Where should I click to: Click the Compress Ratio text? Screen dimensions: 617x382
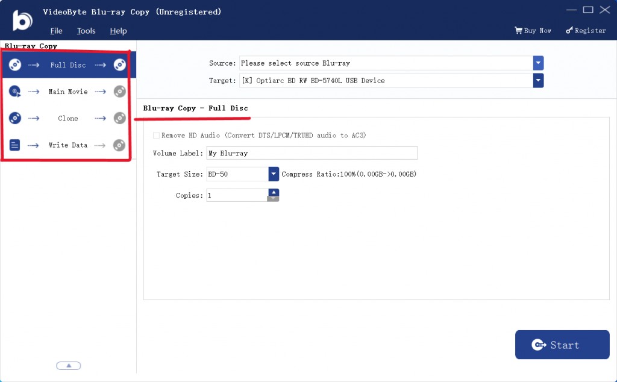tap(349, 174)
